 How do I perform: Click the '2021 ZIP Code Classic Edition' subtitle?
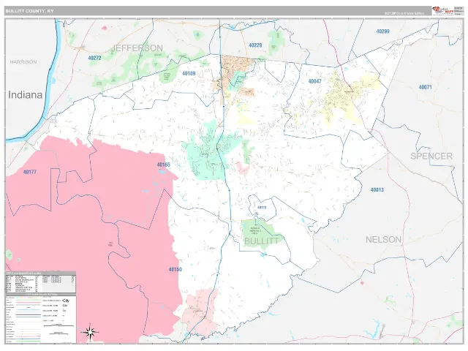click(404, 13)
